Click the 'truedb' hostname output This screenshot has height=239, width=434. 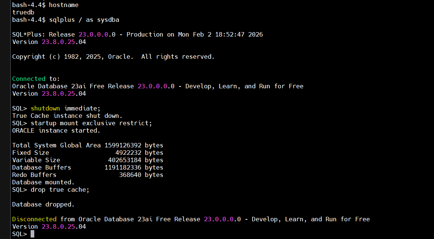tap(23, 12)
